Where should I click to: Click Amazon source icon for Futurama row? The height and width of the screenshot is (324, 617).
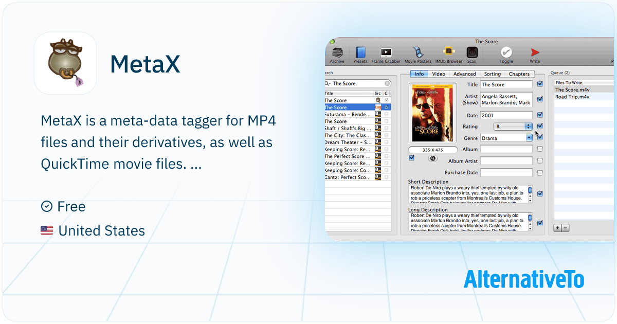pyautogui.click(x=377, y=114)
